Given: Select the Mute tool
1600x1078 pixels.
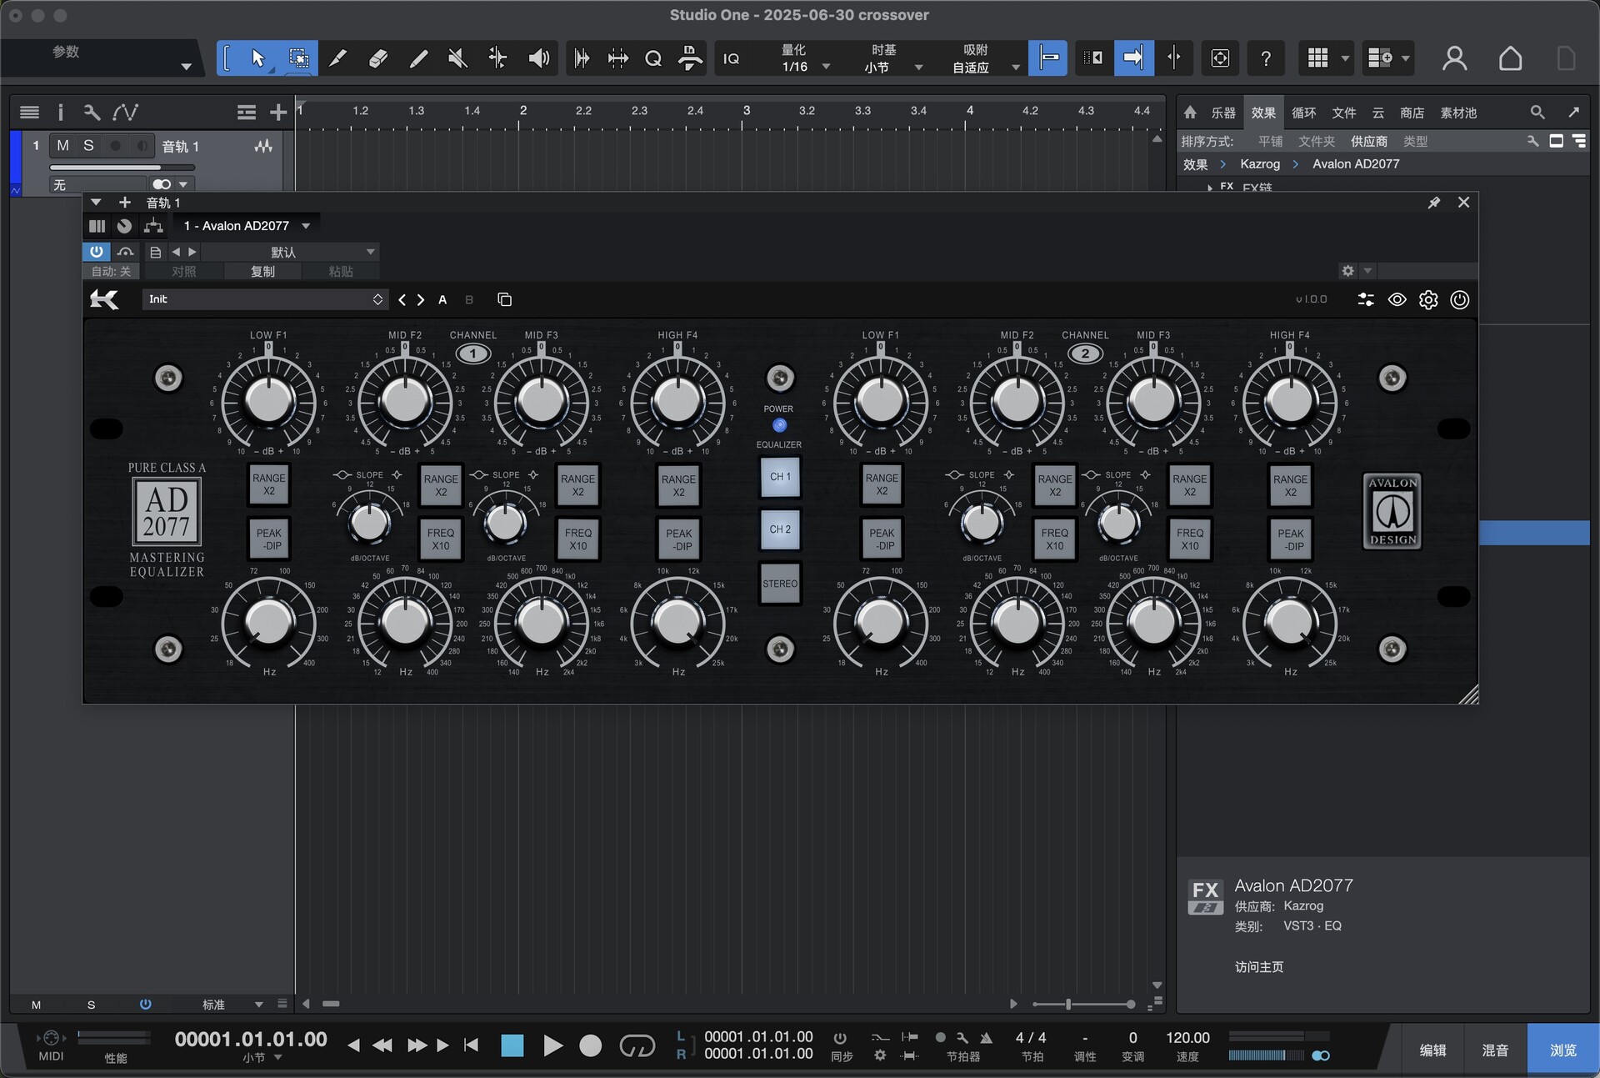Looking at the screenshot, I should click(457, 58).
